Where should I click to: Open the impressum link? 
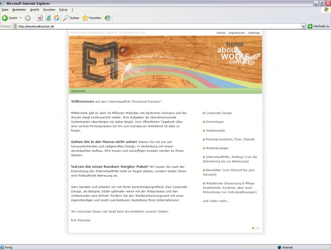[x=236, y=33]
